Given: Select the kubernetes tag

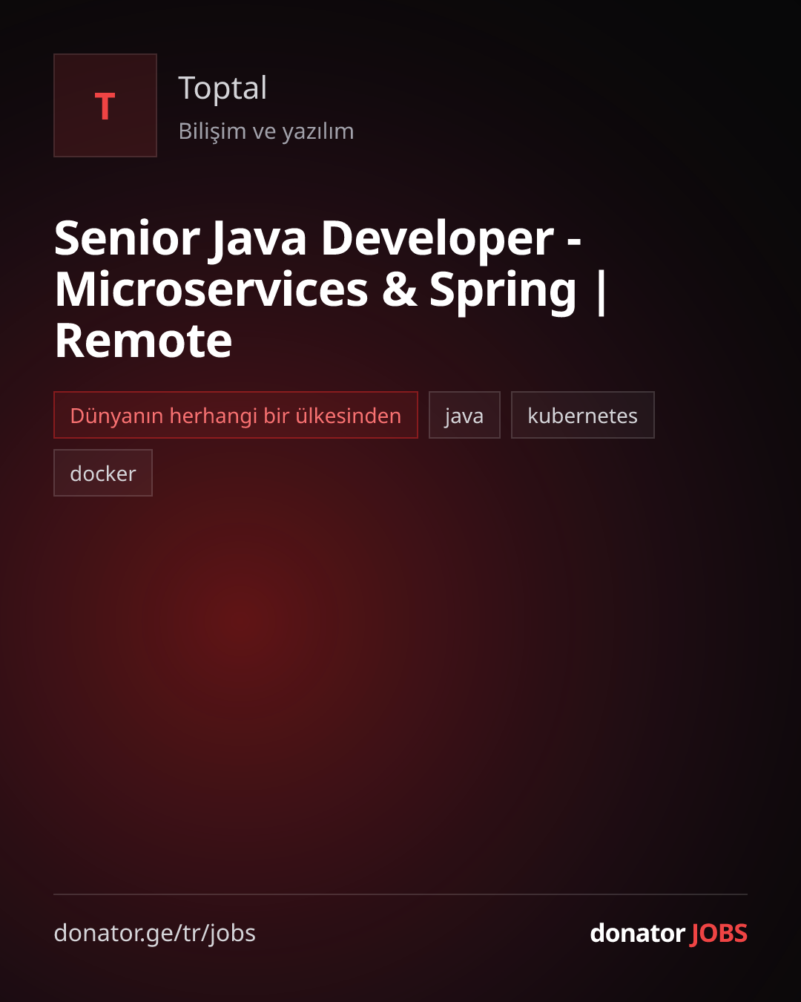Looking at the screenshot, I should (583, 415).
